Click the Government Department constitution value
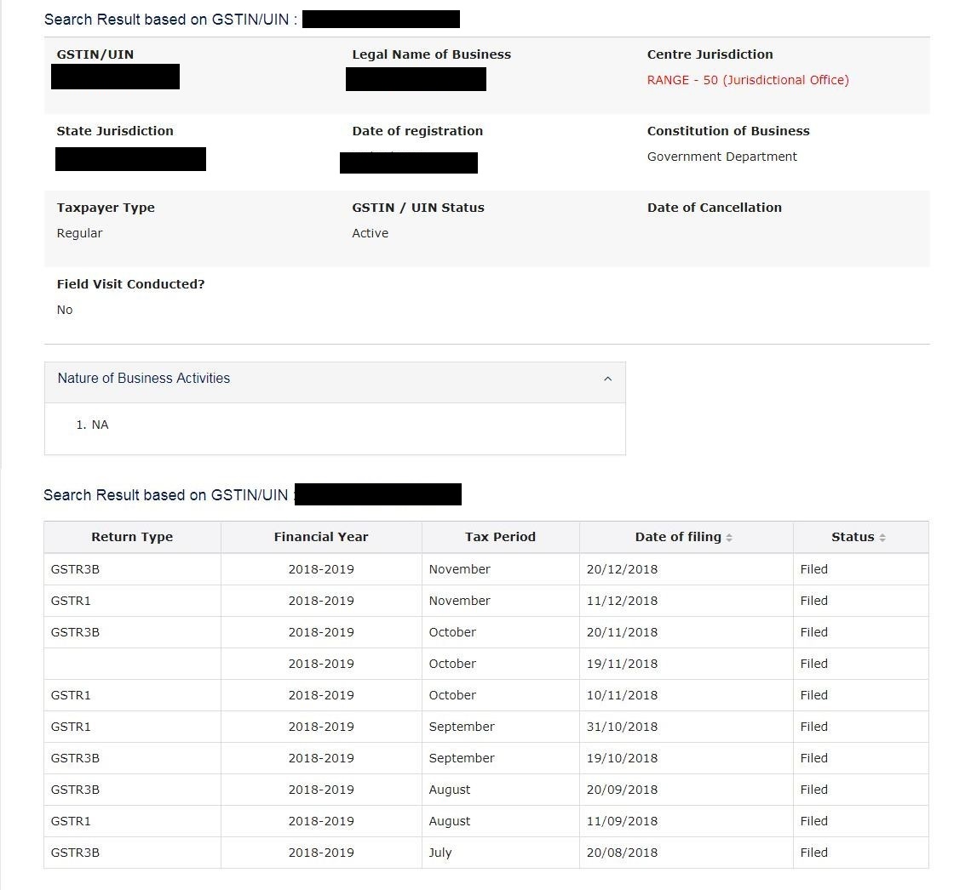The width and height of the screenshot is (971, 890). tap(721, 157)
